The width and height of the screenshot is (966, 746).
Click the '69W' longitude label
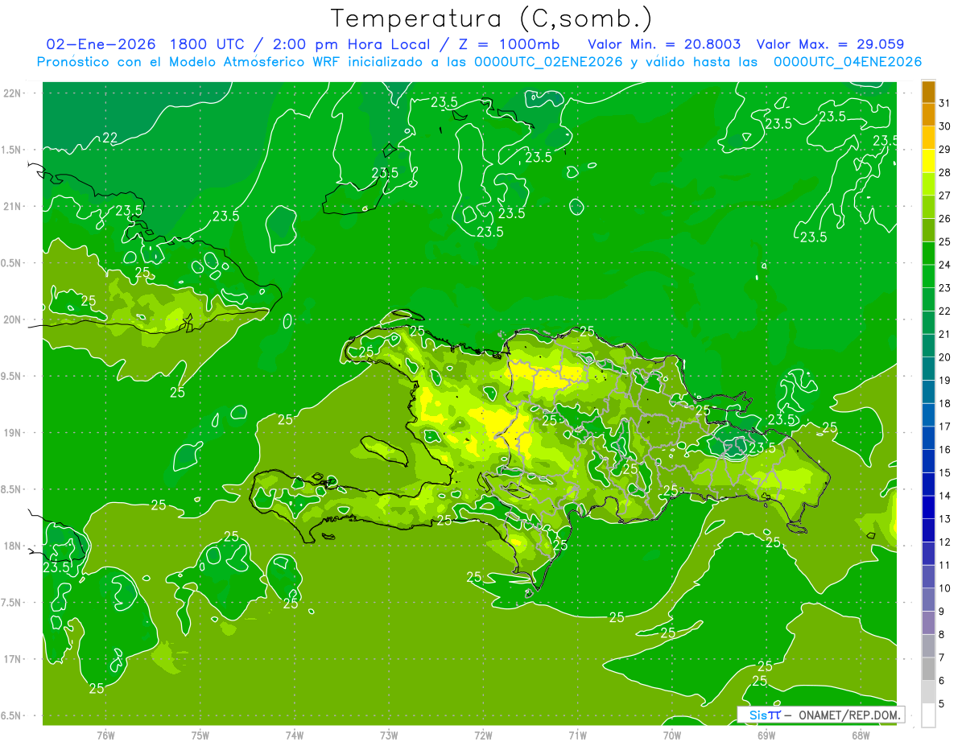click(x=766, y=736)
